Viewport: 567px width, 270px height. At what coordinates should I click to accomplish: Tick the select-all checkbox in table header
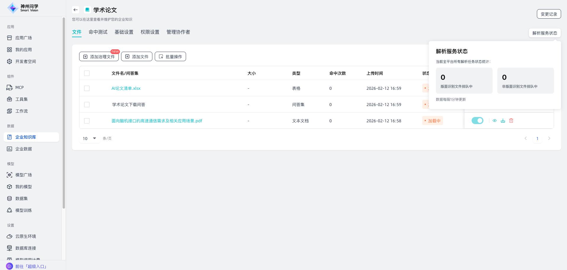point(87,73)
